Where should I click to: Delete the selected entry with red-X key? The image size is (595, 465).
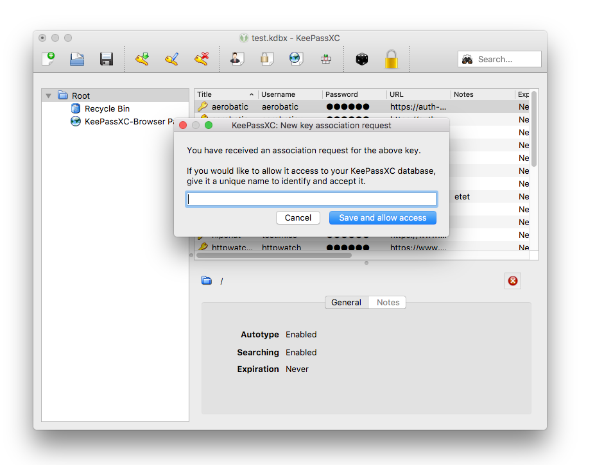click(202, 59)
